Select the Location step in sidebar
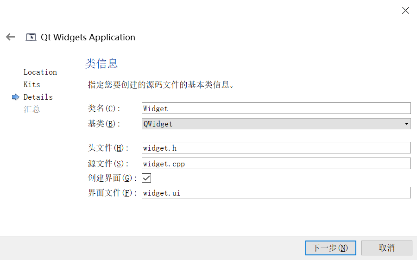Viewport: 417px width, 260px height. point(40,72)
